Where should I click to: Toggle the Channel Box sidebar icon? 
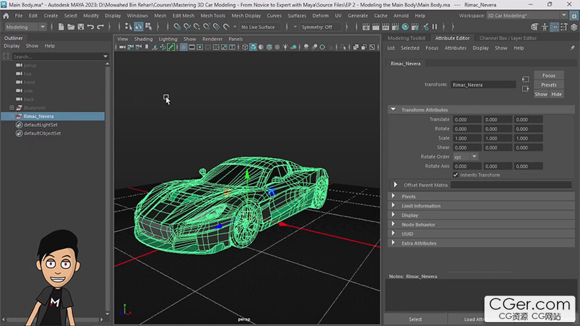(573, 27)
